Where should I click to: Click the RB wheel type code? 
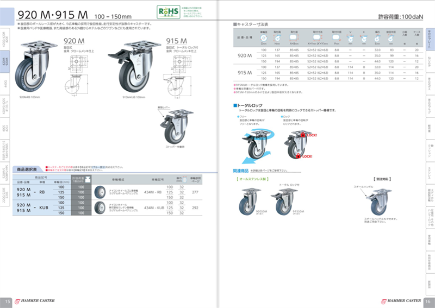pos(42,192)
